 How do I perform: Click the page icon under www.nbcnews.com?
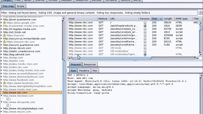coord(8,99)
